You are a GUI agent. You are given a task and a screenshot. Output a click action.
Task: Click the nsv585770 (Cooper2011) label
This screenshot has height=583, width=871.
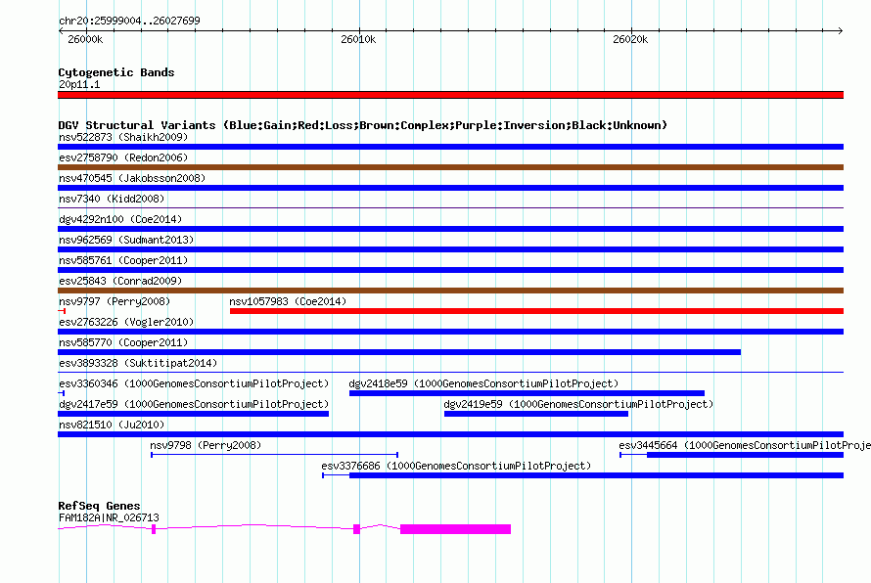point(123,342)
